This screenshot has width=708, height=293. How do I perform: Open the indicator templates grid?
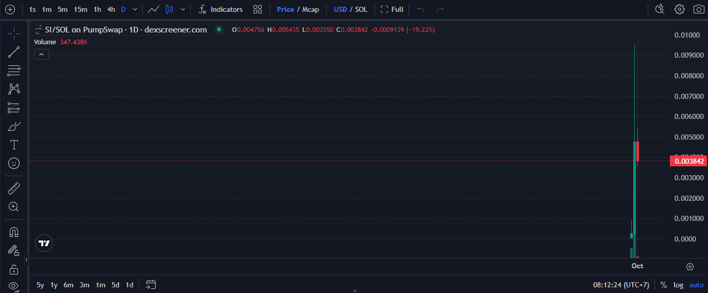(258, 9)
